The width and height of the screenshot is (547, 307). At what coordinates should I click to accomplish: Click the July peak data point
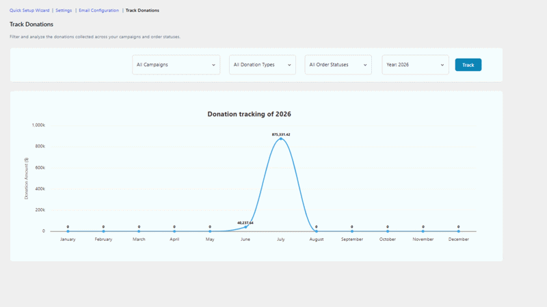281,139
